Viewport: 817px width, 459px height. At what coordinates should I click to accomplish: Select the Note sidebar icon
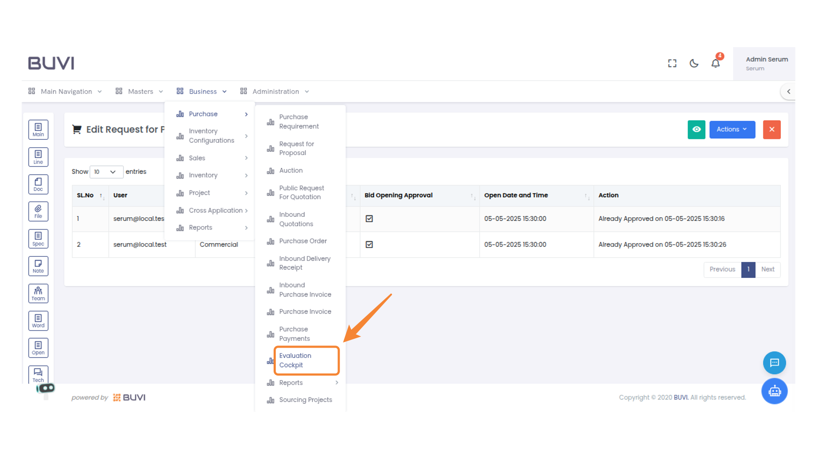pyautogui.click(x=38, y=266)
